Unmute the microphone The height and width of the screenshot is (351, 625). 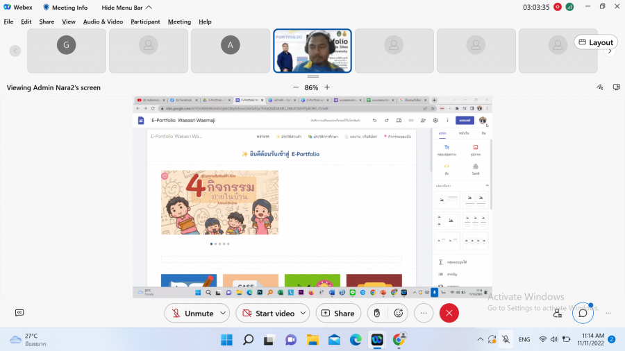click(x=192, y=314)
